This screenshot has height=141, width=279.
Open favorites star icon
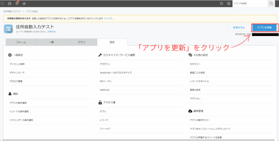point(24,4)
